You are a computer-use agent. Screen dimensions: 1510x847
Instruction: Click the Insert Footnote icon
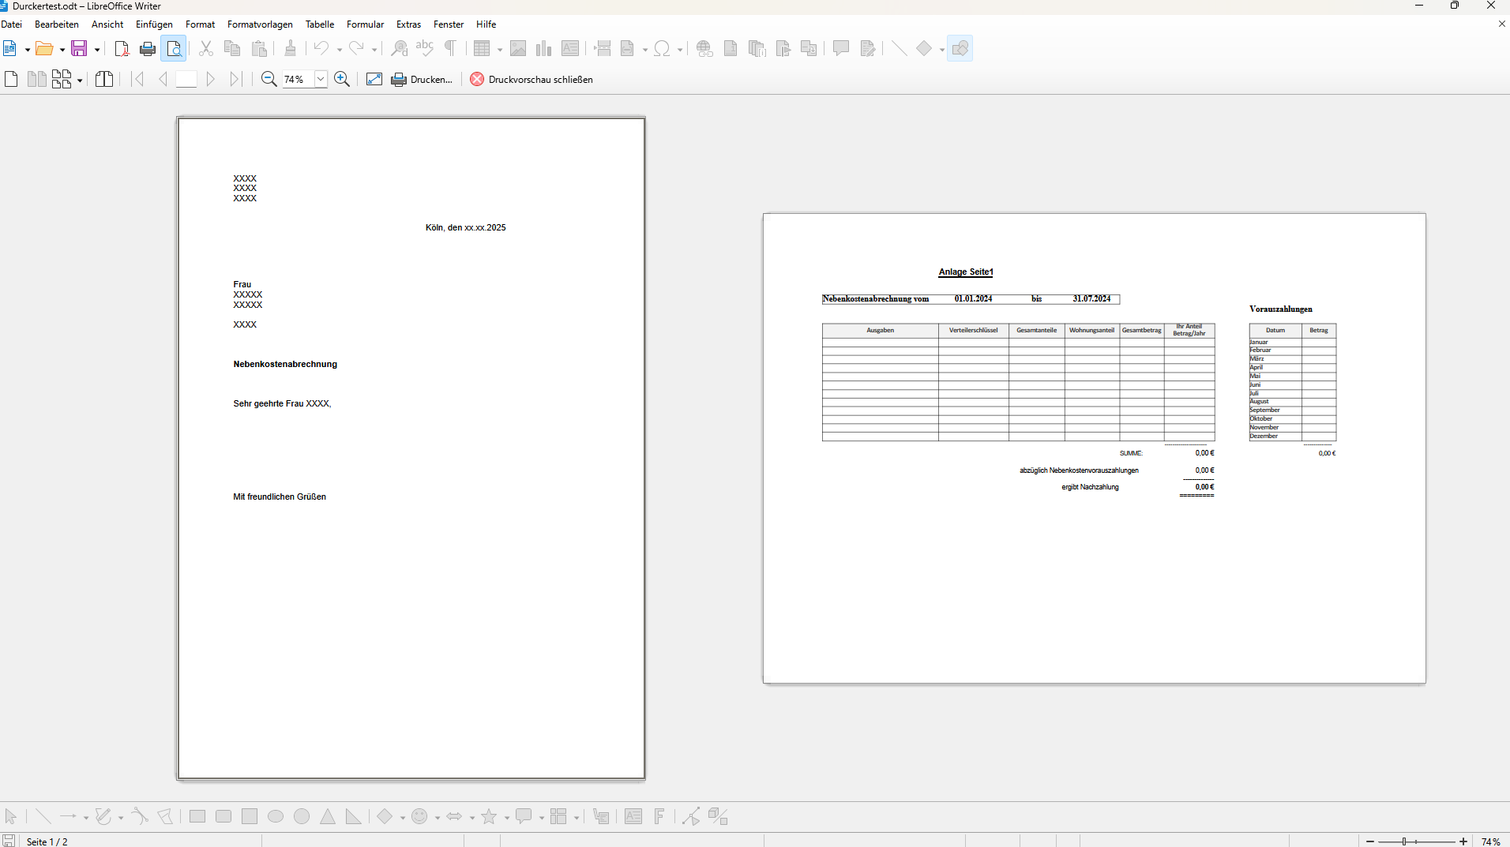(x=731, y=49)
